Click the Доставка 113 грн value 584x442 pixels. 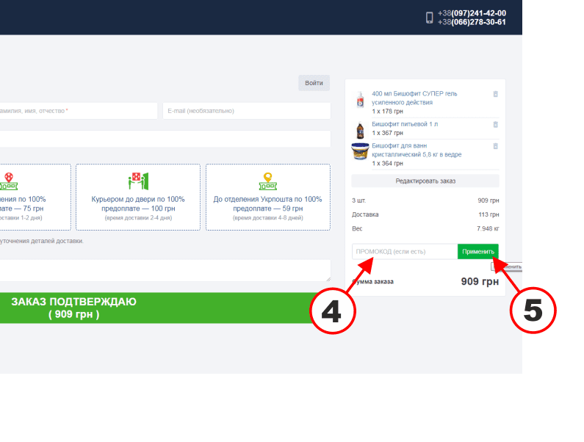[489, 214]
